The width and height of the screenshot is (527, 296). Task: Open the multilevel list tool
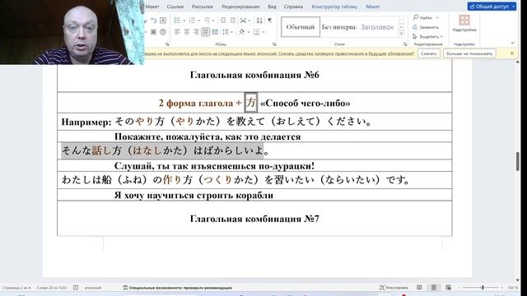pyautogui.click(x=207, y=21)
